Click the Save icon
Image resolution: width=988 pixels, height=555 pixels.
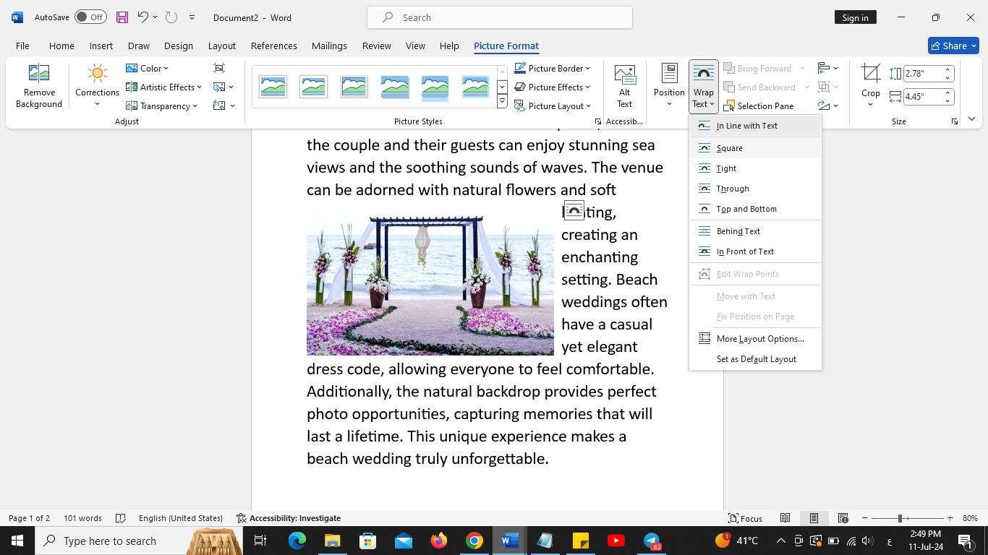122,17
